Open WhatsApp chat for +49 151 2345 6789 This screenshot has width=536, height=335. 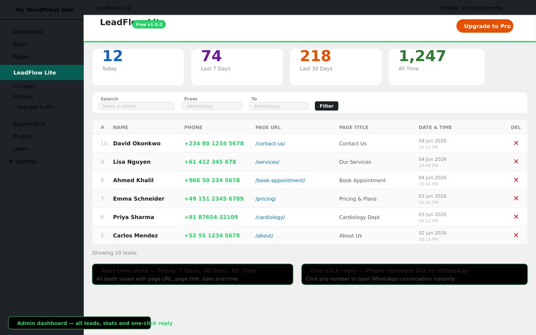pos(214,198)
